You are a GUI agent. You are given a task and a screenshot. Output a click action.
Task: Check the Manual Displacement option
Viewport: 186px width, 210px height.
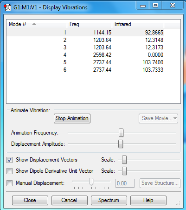pos(9,183)
